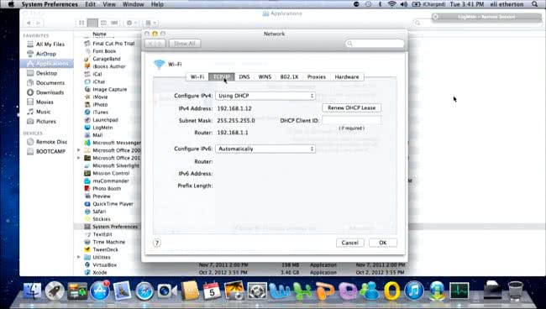Confirm with the OK button
The image size is (546, 309).
pos(383,243)
